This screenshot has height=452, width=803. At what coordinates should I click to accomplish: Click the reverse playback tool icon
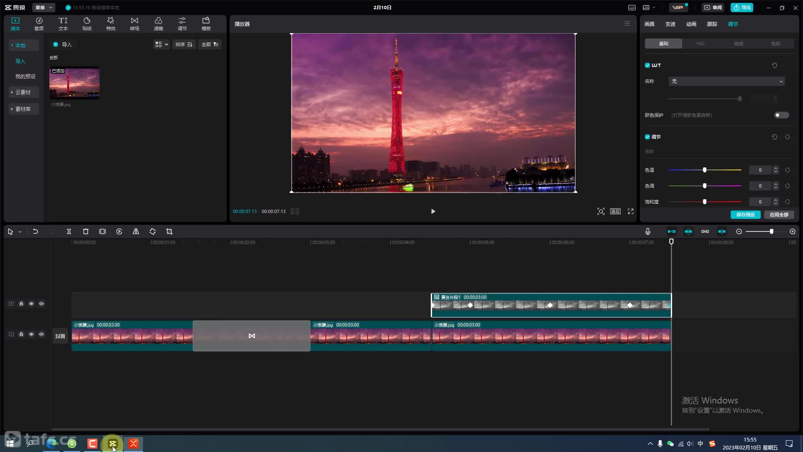(x=119, y=231)
